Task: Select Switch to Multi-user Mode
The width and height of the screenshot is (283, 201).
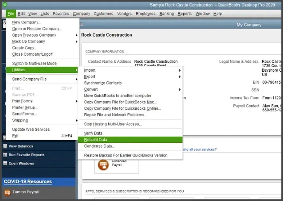Action: click(x=43, y=63)
